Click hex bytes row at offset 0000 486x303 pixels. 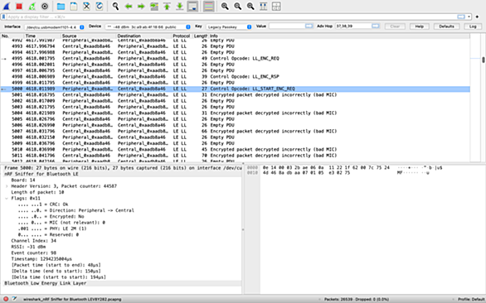coord(326,168)
